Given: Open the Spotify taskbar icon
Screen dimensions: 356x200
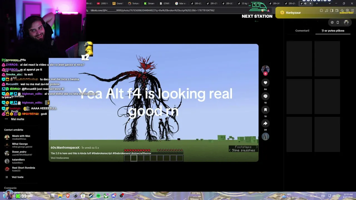Looking at the screenshot, I should coord(98,196).
